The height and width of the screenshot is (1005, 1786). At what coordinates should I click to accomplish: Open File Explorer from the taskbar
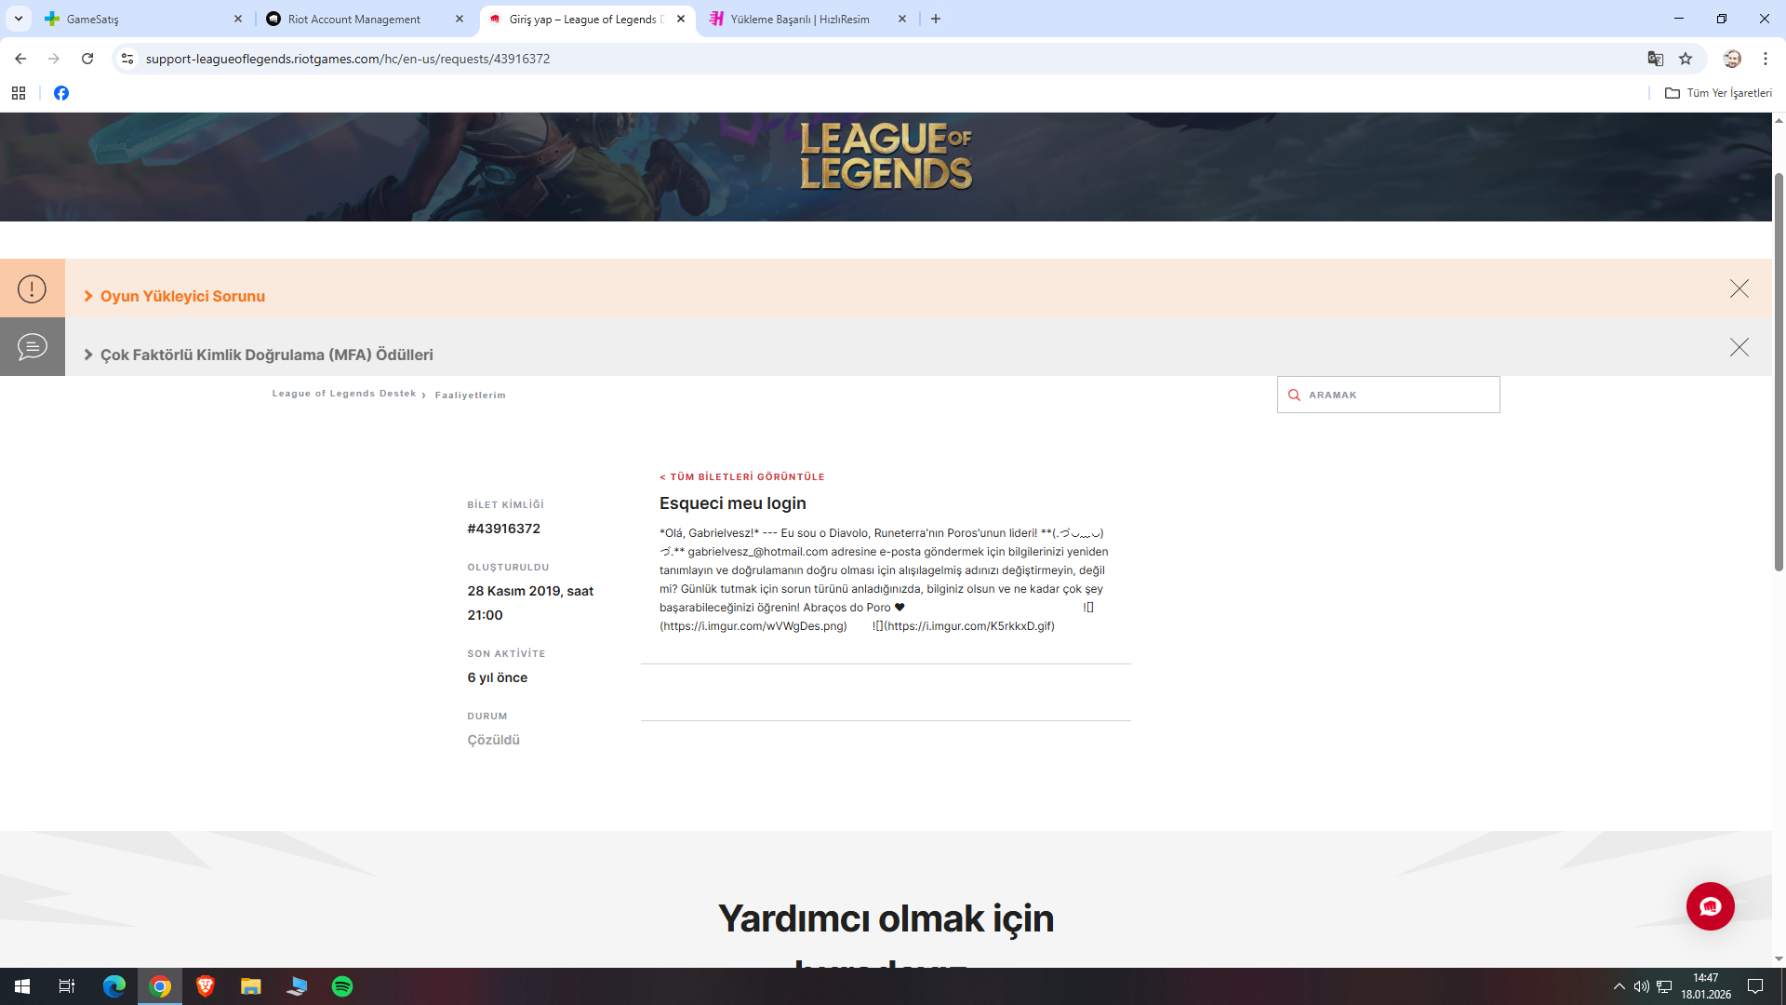pos(251,986)
